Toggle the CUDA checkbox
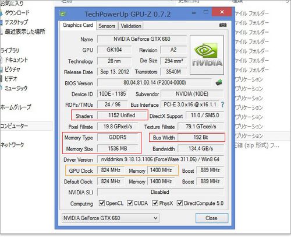The image size is (291, 237). point(130,203)
